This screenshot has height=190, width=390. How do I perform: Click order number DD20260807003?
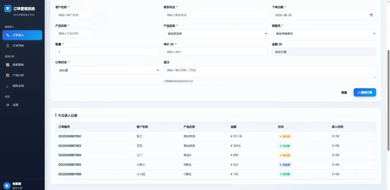pyautogui.click(x=70, y=146)
